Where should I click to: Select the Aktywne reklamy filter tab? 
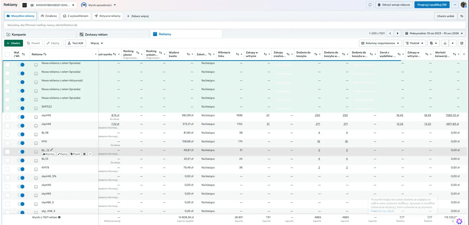point(108,16)
